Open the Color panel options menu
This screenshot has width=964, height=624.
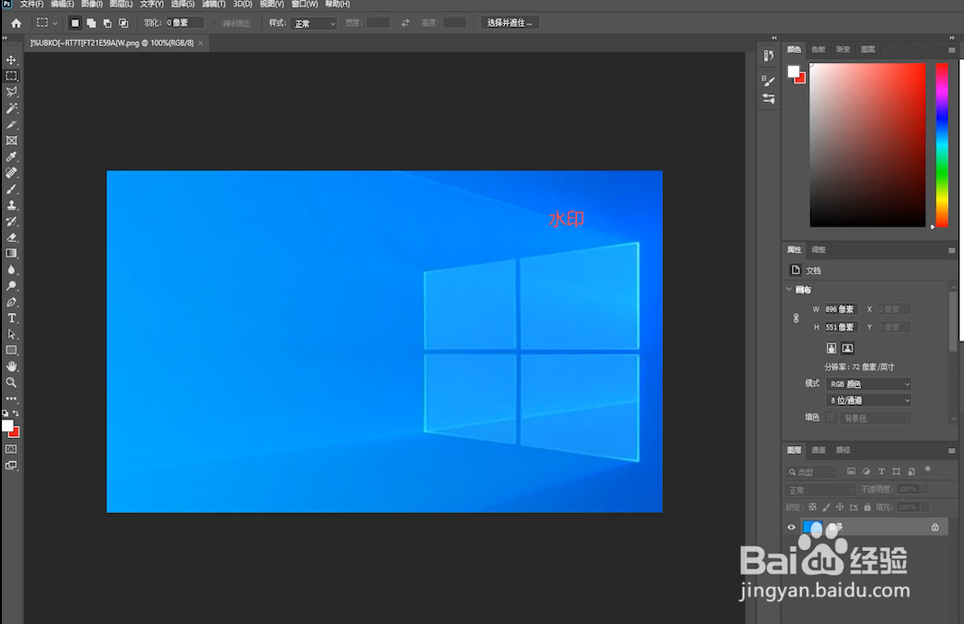click(951, 50)
